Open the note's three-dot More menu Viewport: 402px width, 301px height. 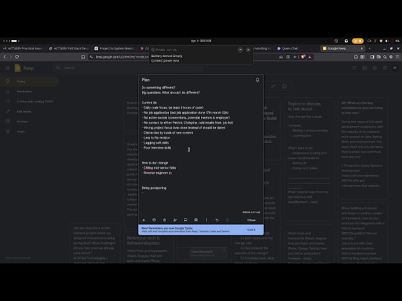point(207,220)
